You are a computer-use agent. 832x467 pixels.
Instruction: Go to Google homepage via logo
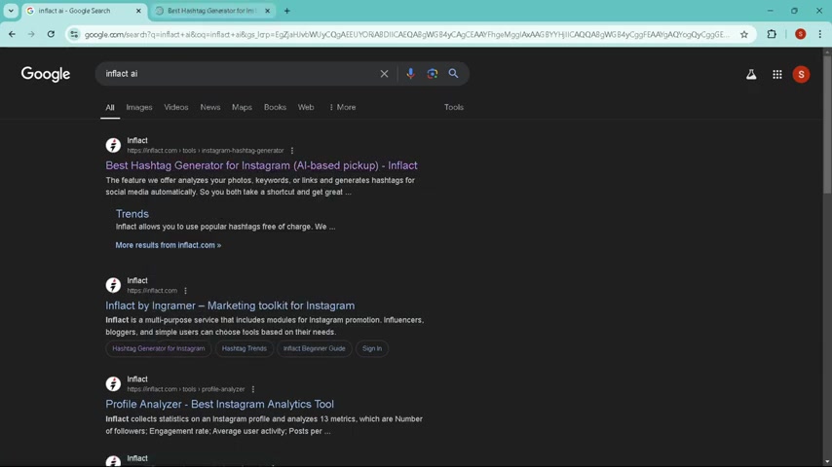(46, 74)
